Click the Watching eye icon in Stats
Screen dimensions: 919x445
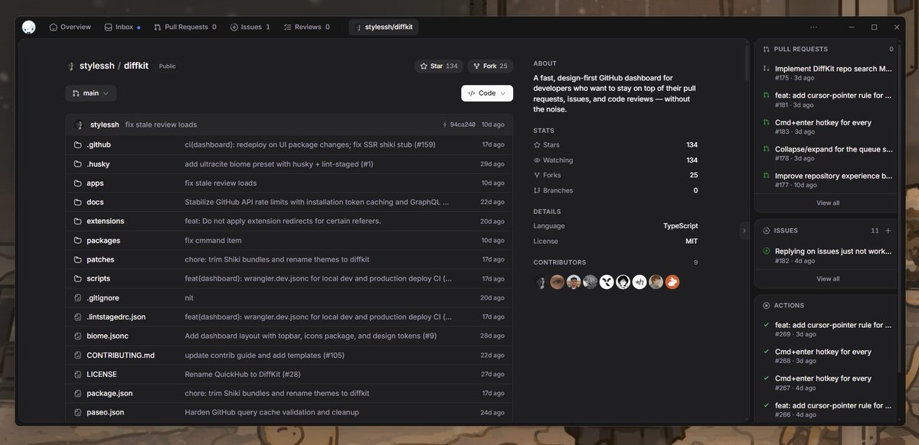(x=537, y=160)
